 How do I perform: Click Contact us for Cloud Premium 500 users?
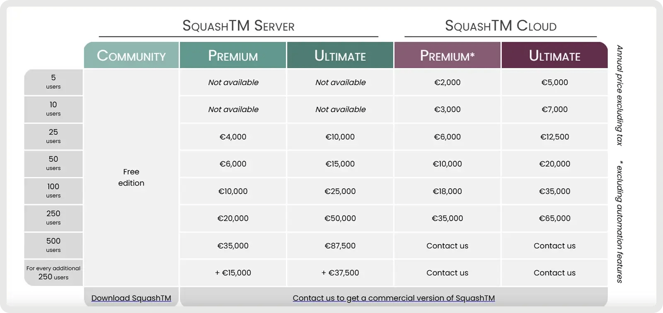(x=447, y=246)
